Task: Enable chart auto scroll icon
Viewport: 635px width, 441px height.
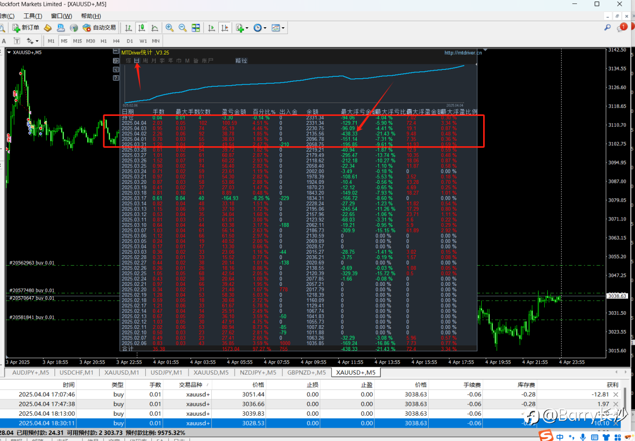Action: coord(211,28)
